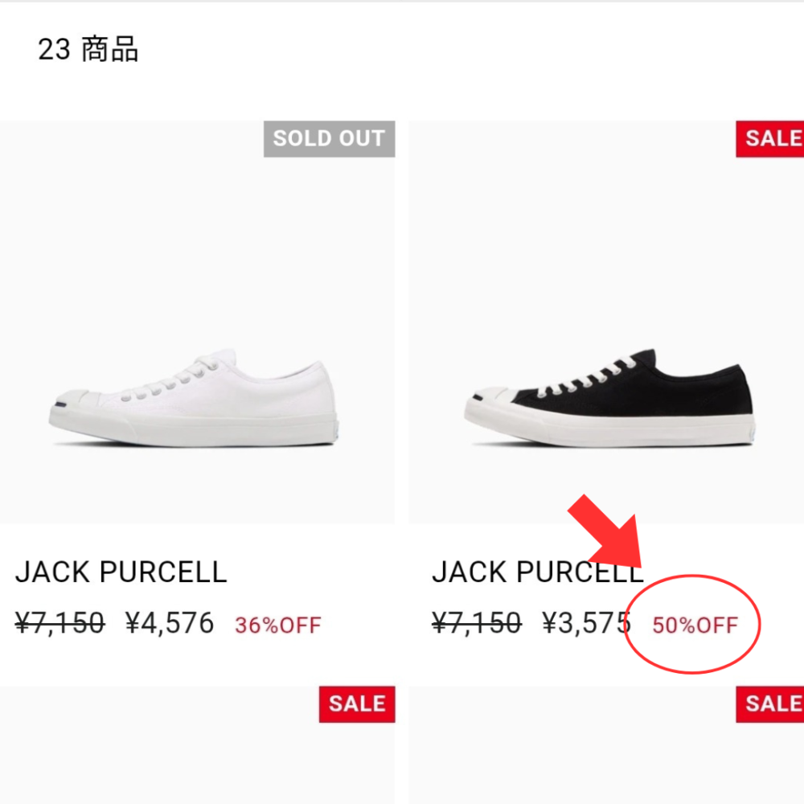Tap the 50%OFF discount label
Image resolution: width=804 pixels, height=804 pixels.
(x=695, y=625)
